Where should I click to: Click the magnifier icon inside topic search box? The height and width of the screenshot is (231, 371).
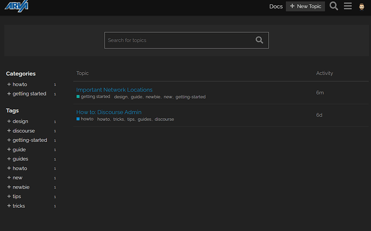coord(259,40)
